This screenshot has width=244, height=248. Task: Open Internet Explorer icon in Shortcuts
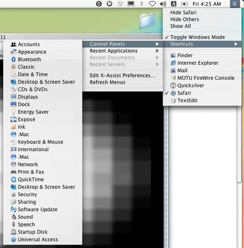[x=173, y=63]
